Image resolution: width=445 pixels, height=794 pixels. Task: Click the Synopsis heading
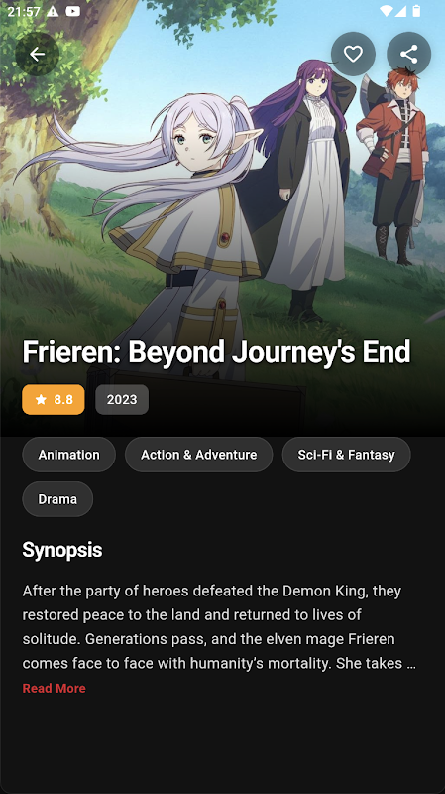coord(62,550)
